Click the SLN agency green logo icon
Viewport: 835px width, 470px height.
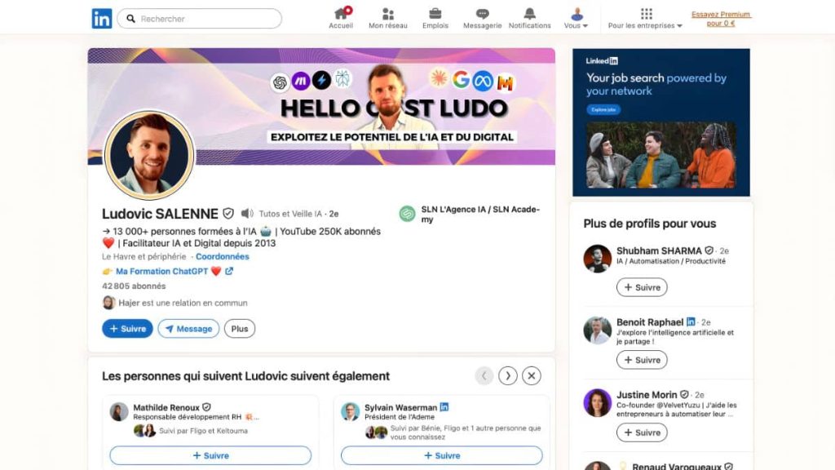[x=408, y=214]
